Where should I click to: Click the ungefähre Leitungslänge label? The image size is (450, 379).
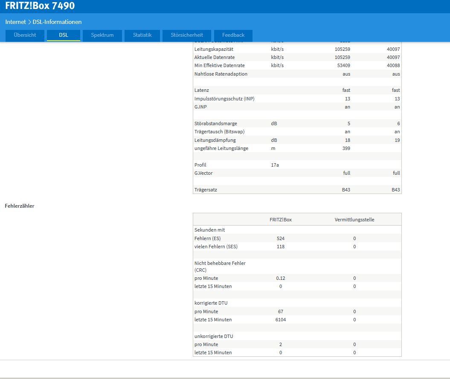coord(221,148)
